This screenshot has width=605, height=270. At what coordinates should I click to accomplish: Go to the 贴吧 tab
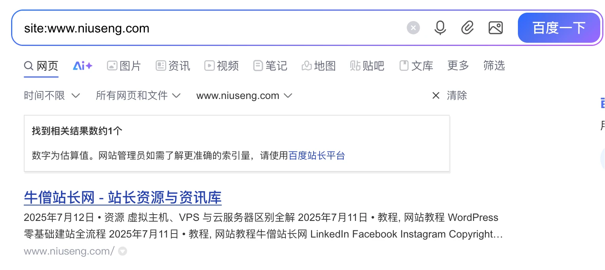click(x=367, y=66)
